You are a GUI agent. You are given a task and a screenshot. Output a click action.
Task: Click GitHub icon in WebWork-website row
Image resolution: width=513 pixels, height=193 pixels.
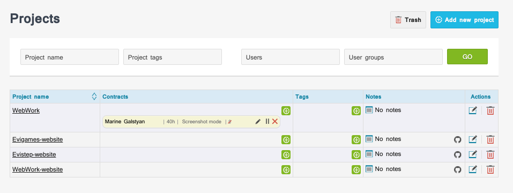point(457,170)
